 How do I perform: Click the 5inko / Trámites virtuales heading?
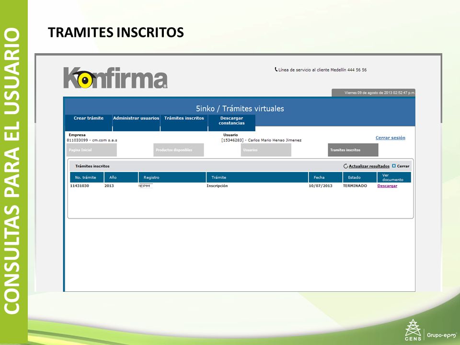pyautogui.click(x=240, y=109)
